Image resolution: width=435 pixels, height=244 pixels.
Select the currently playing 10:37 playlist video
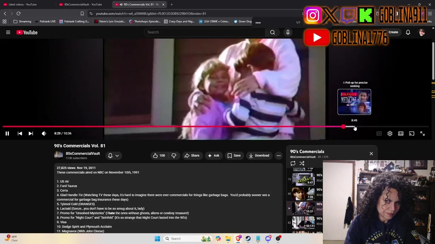tap(303, 208)
